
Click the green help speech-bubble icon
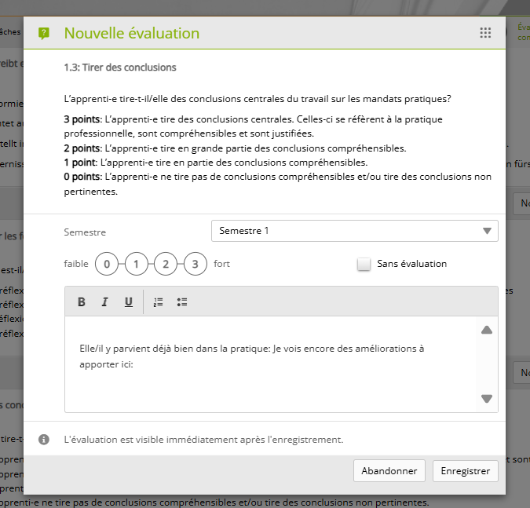point(44,34)
